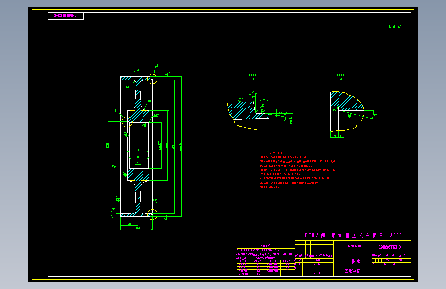Select the red horizontal centerline of the section view
Screen dimensions: 446x289
138,146
